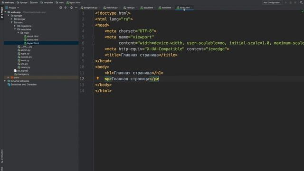Switch to the main/urls.py editor tab
304x171 pixels.
coord(111,8)
